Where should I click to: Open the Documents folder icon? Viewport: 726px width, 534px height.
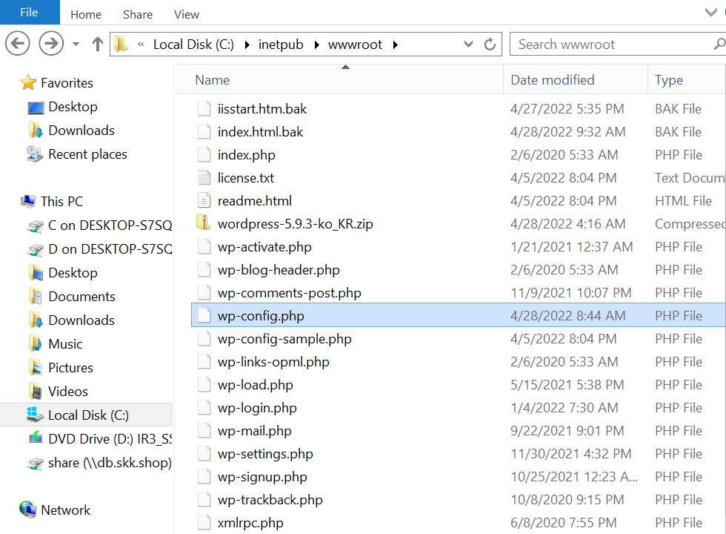coord(36,296)
